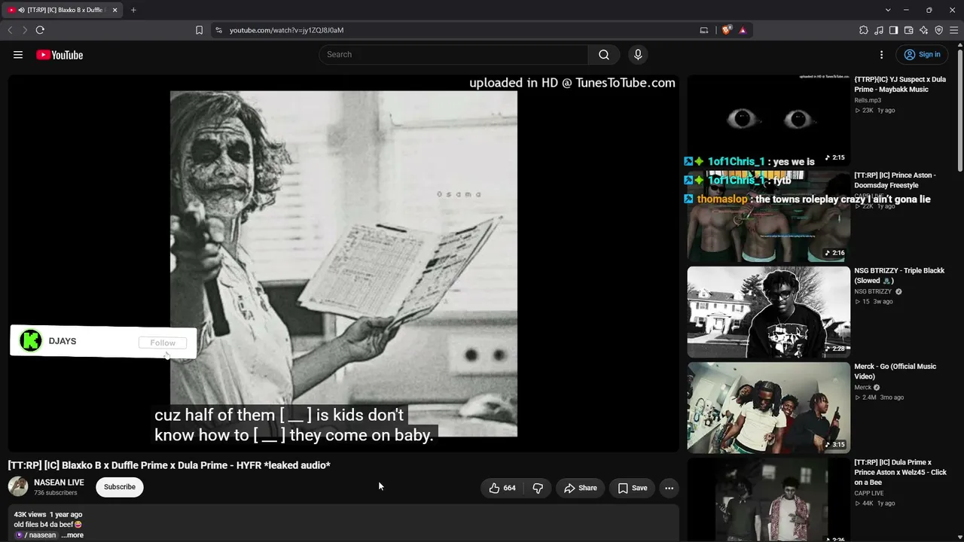Open YJ Suspect x Dula Prime thumbnail

[768, 120]
